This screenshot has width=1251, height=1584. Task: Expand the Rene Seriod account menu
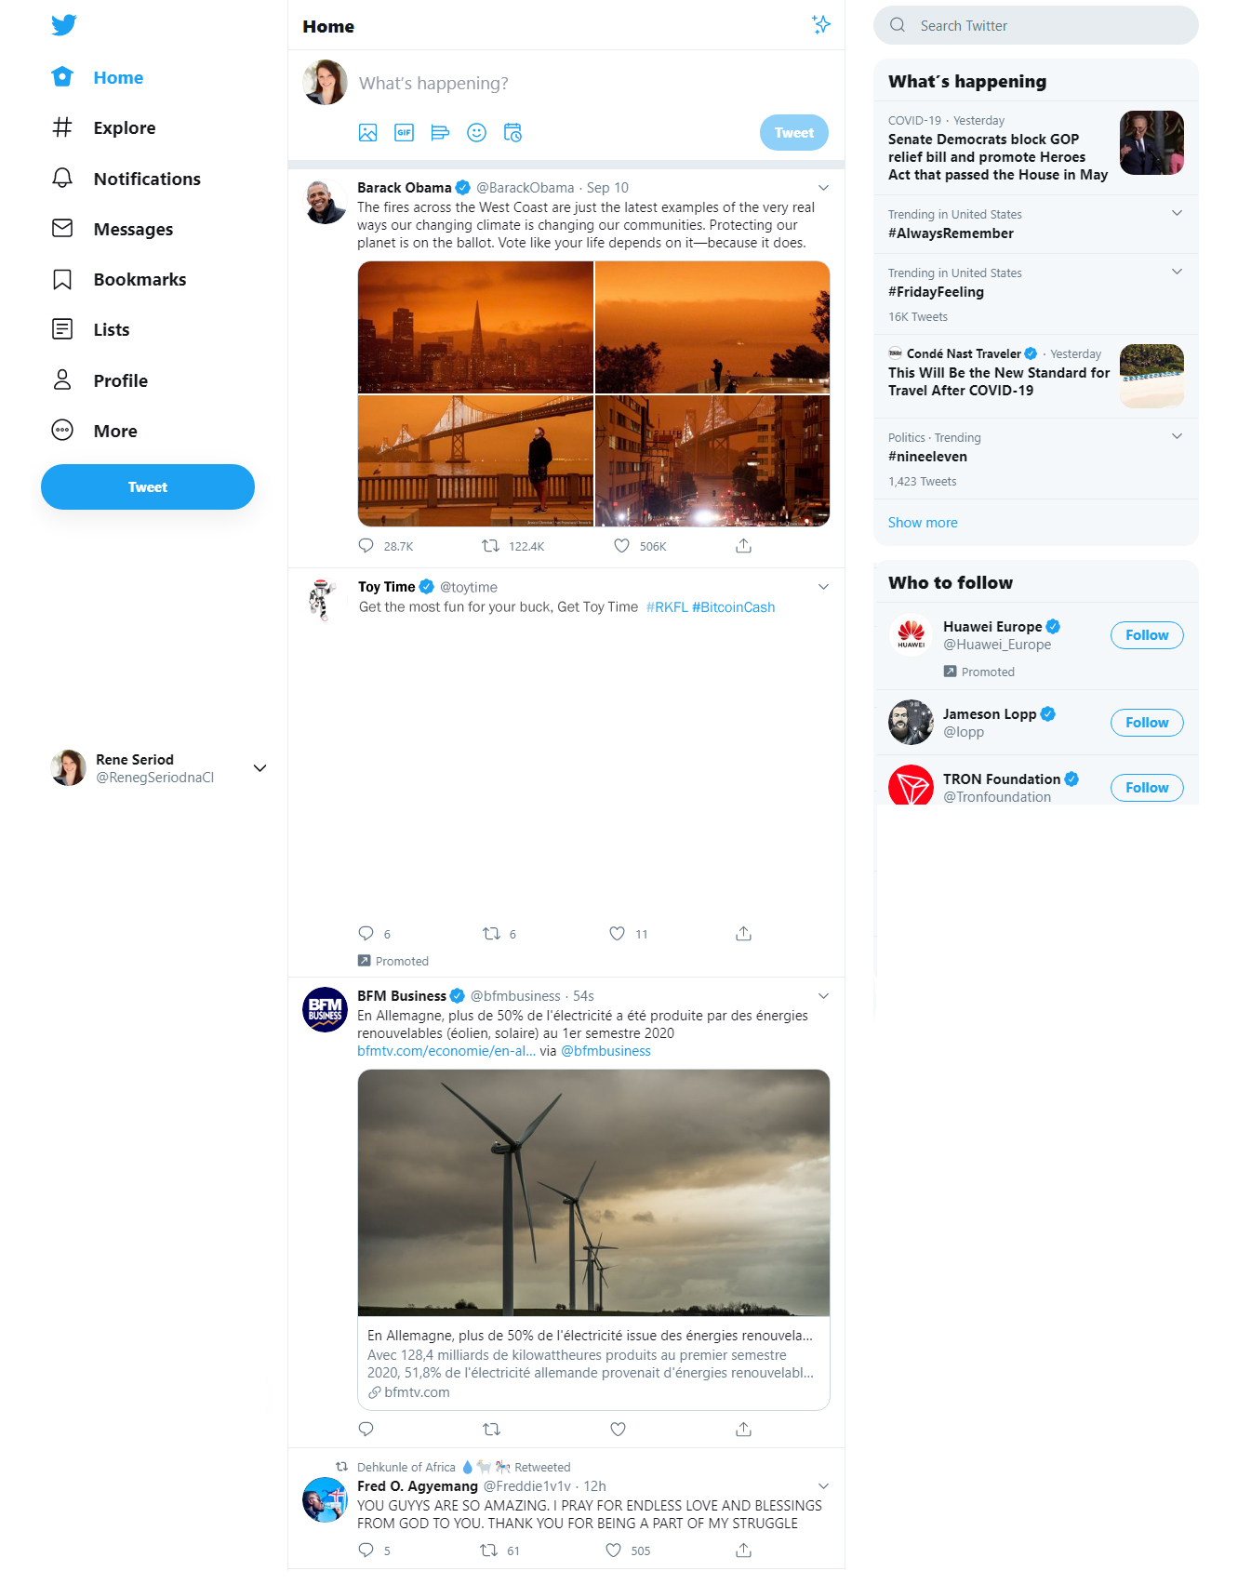coord(260,768)
